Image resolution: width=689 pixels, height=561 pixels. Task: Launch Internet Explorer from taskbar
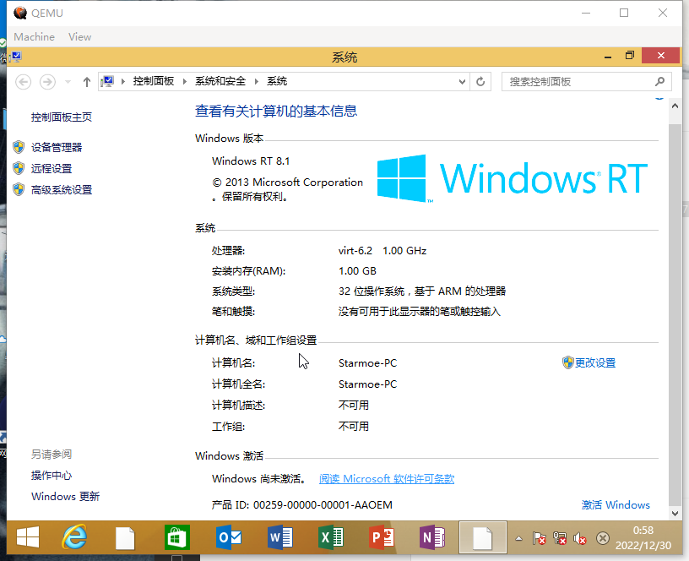(74, 537)
